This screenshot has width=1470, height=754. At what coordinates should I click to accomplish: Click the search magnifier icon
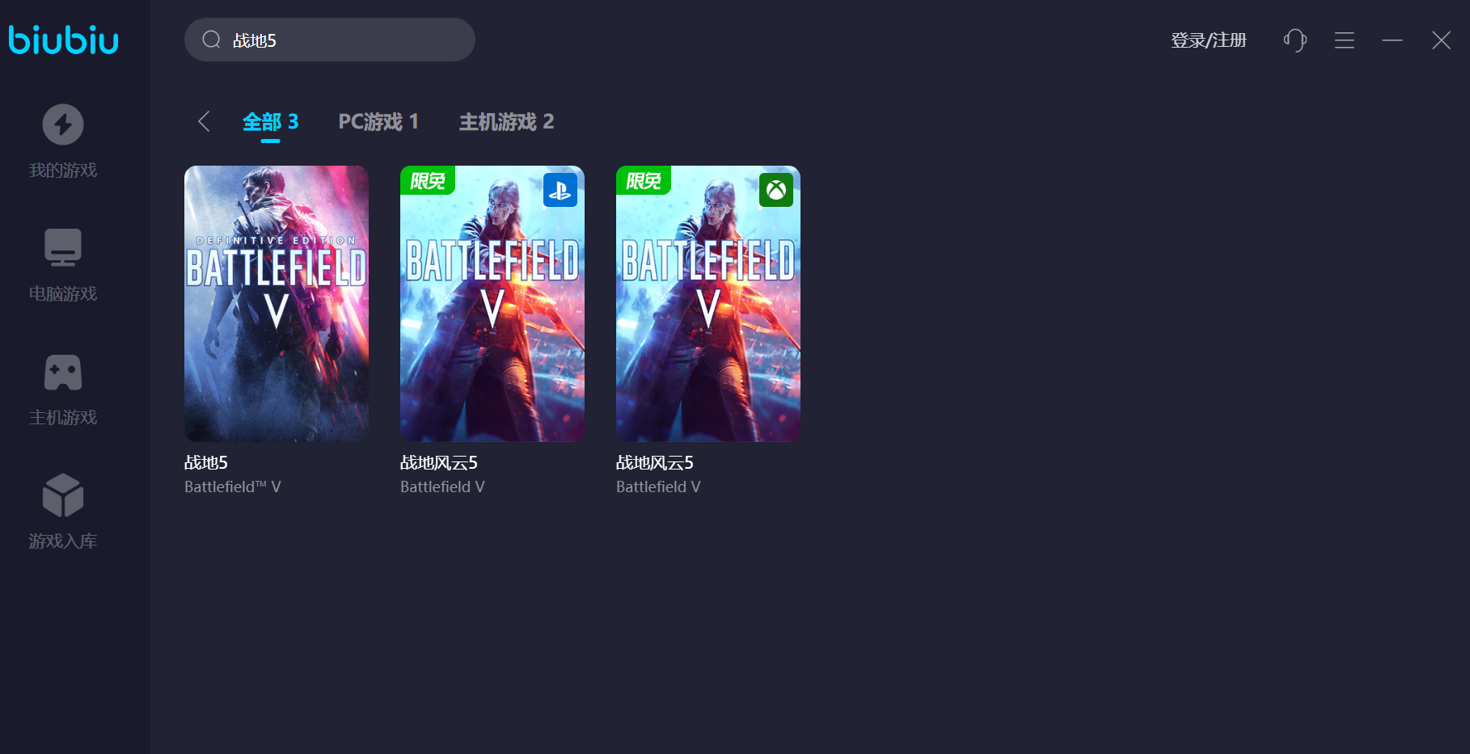click(x=211, y=40)
